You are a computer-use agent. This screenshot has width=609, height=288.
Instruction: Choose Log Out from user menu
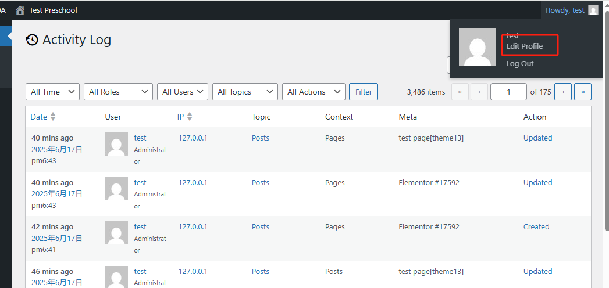pos(520,64)
